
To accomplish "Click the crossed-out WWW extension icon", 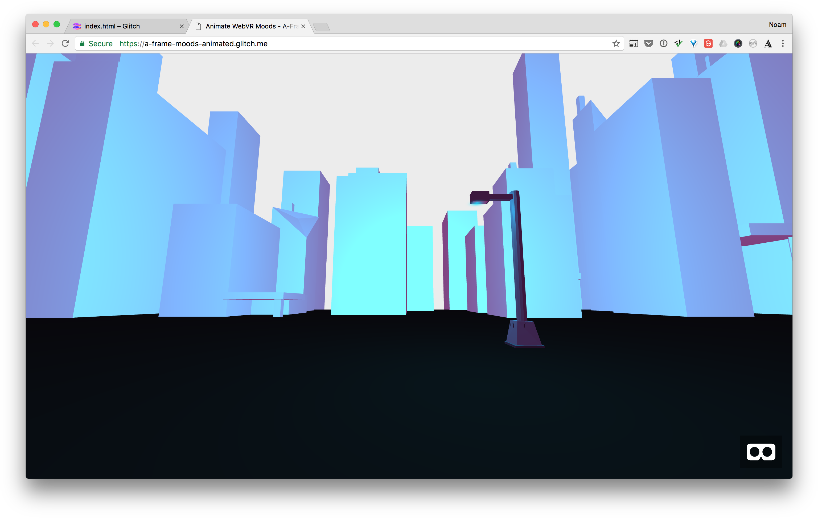I will coord(753,43).
